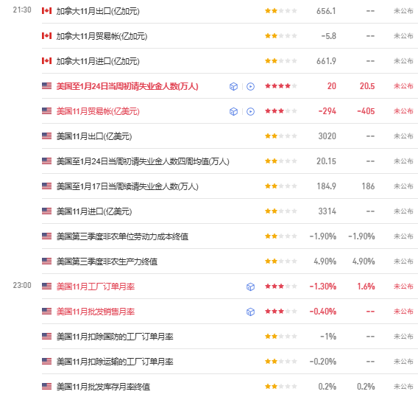Click previous value 20.15
Viewport: 418px width, 397px height.
click(326, 161)
